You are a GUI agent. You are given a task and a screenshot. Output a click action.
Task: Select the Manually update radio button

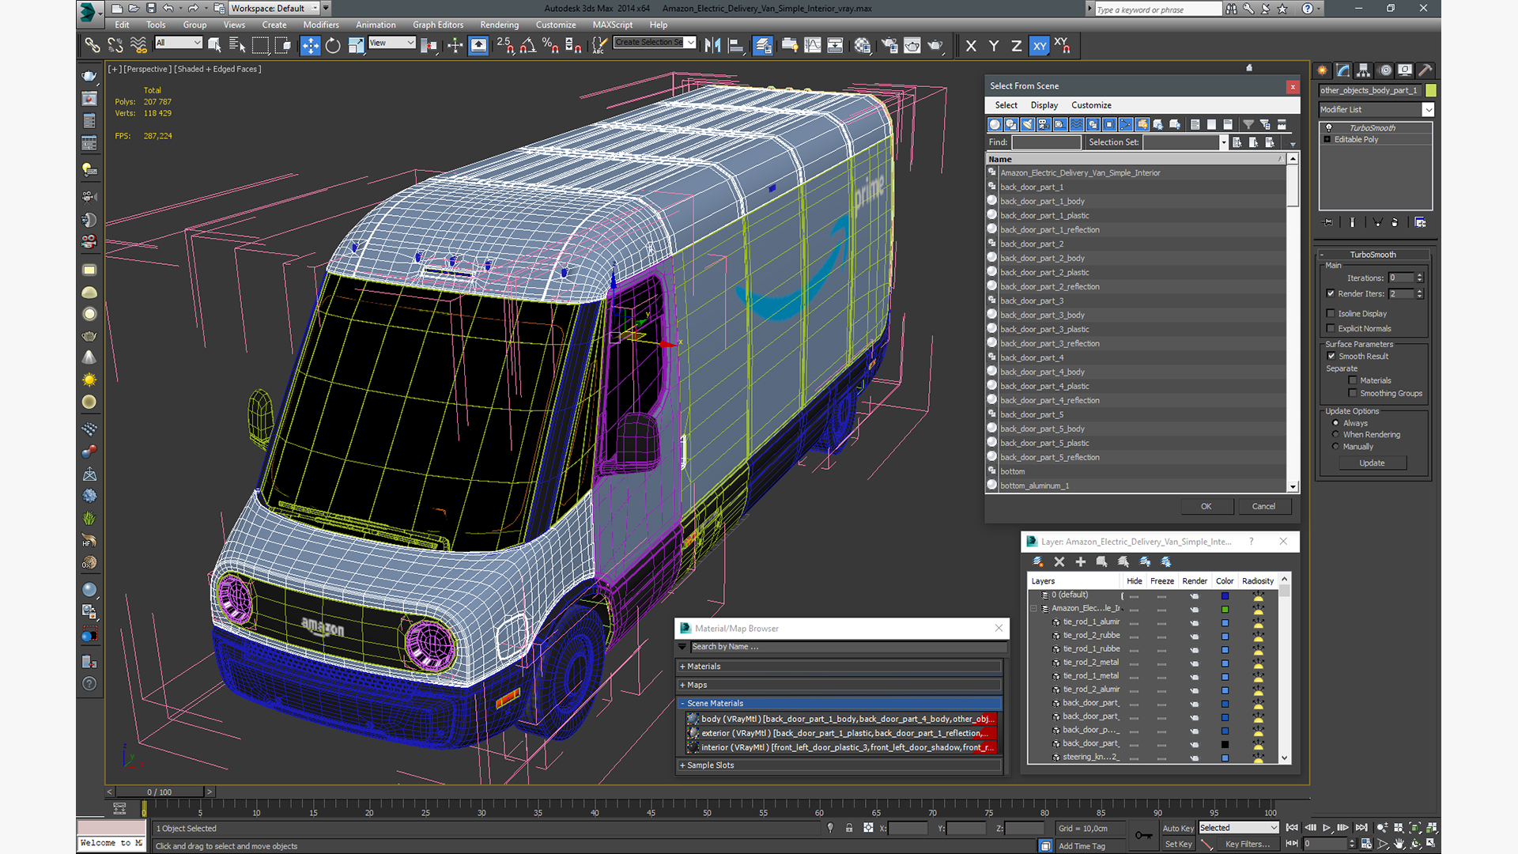pyautogui.click(x=1336, y=446)
